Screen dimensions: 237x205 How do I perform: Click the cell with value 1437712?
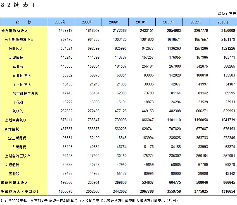67,31
